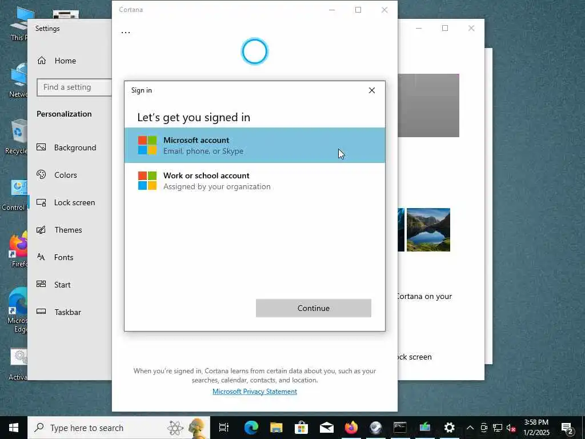585x439 pixels.
Task: Open Firefox from taskbar
Action: coord(351,428)
